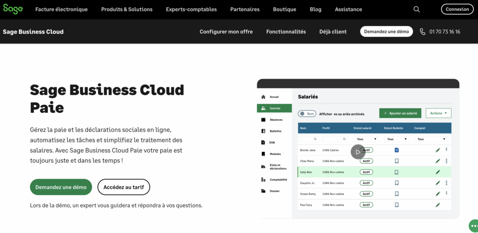
Task: Click the Dossier folder icon
Action: coord(263,191)
